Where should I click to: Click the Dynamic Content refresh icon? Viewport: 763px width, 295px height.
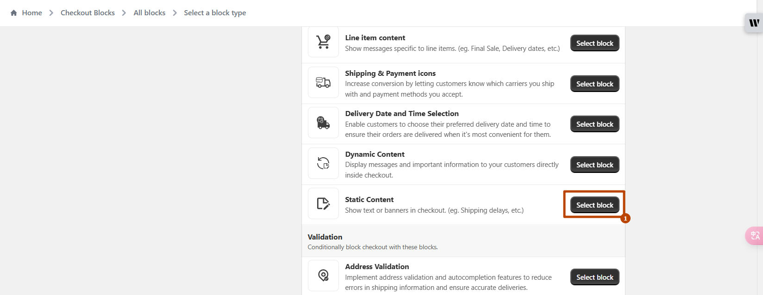323,163
